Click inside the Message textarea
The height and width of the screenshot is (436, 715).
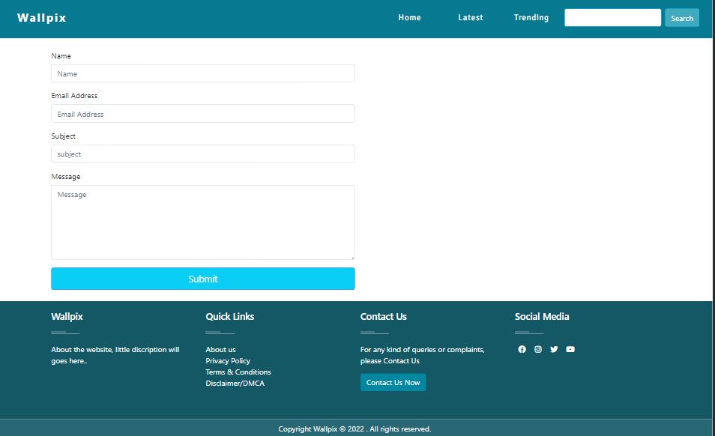pyautogui.click(x=202, y=222)
